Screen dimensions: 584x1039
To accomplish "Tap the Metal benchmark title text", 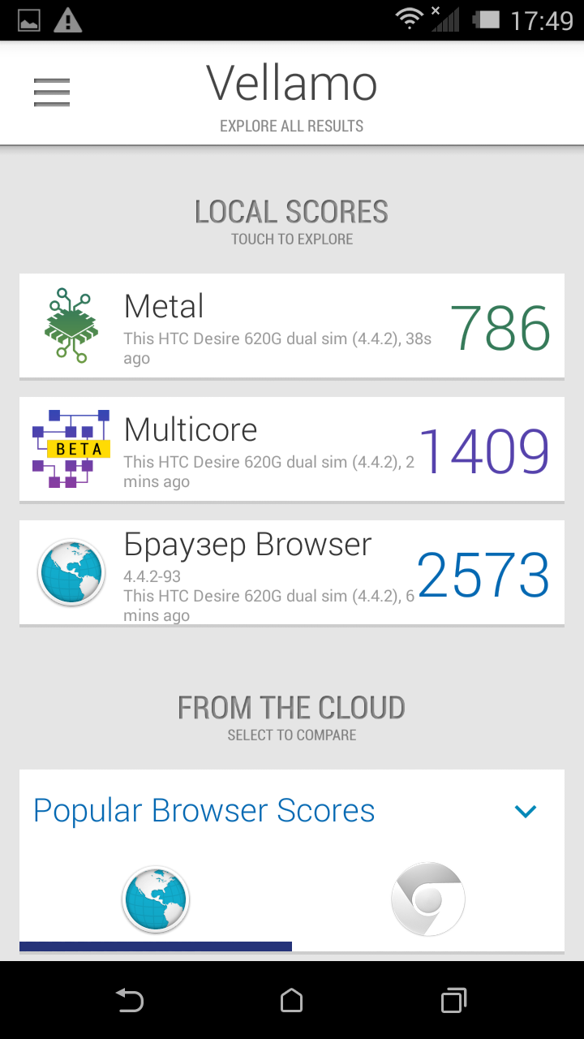I will [164, 306].
